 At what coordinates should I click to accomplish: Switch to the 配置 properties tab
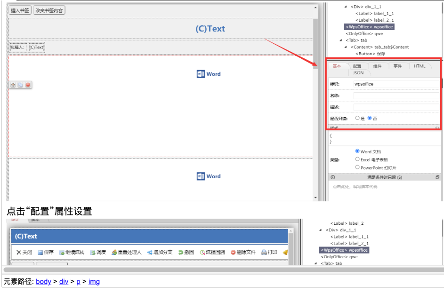357,66
